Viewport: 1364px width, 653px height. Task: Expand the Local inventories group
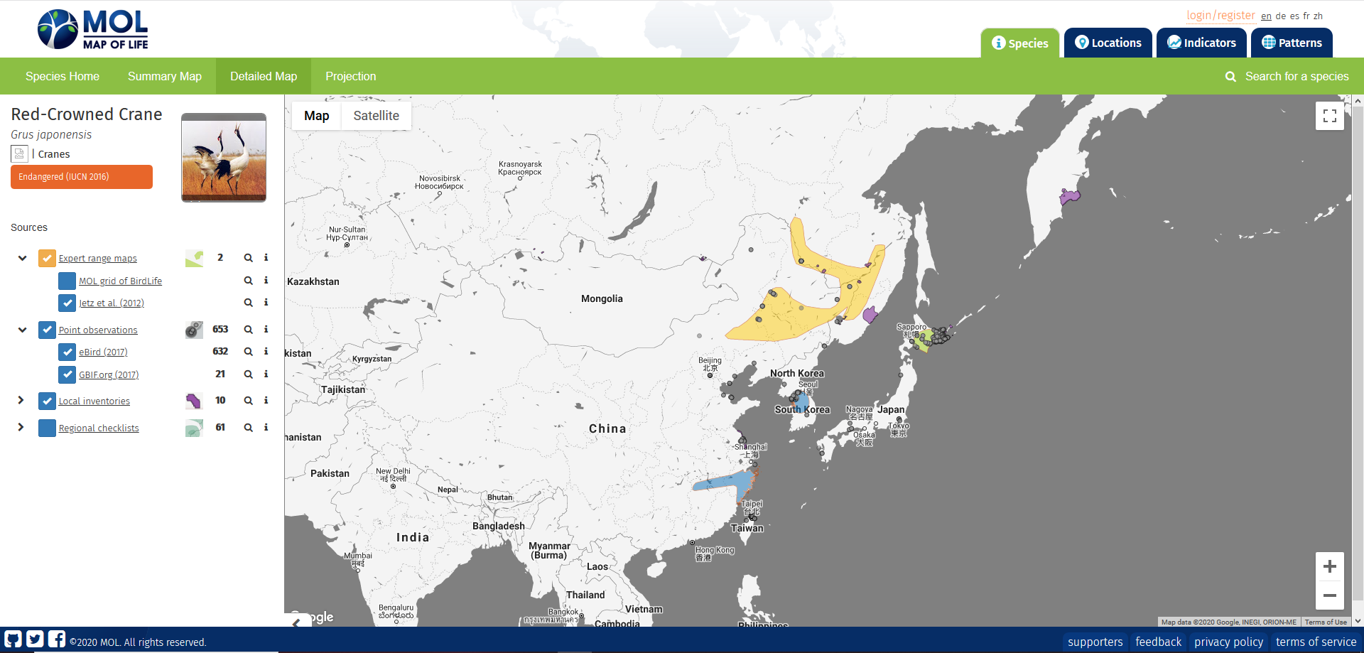click(x=21, y=401)
